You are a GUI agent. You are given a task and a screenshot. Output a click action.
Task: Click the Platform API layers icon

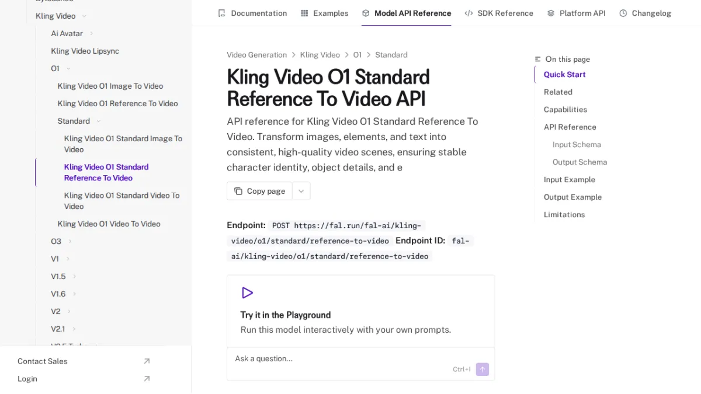click(x=551, y=13)
